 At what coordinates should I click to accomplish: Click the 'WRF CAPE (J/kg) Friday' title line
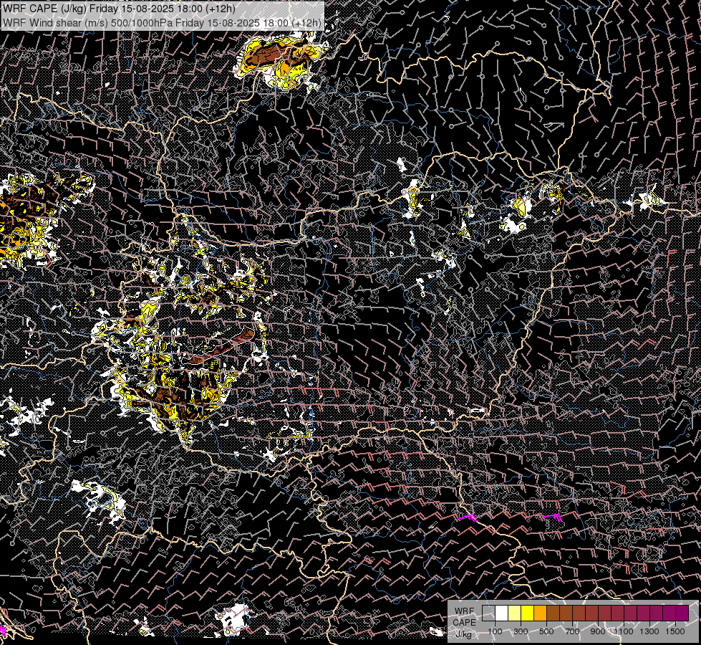[x=118, y=9]
